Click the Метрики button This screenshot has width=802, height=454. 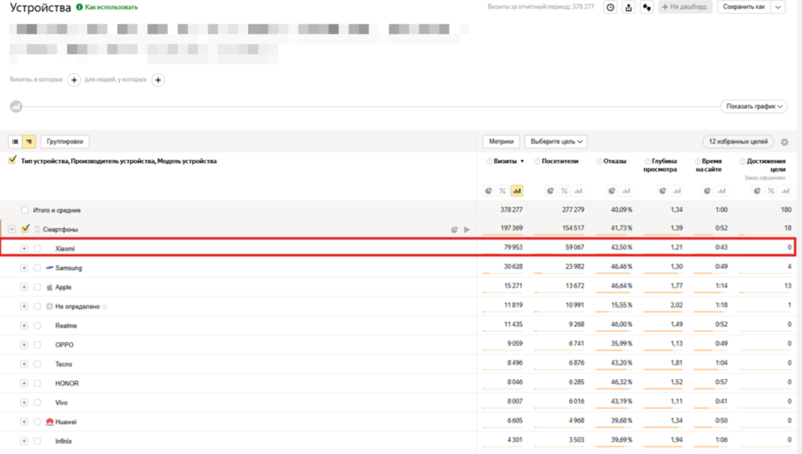coord(501,142)
